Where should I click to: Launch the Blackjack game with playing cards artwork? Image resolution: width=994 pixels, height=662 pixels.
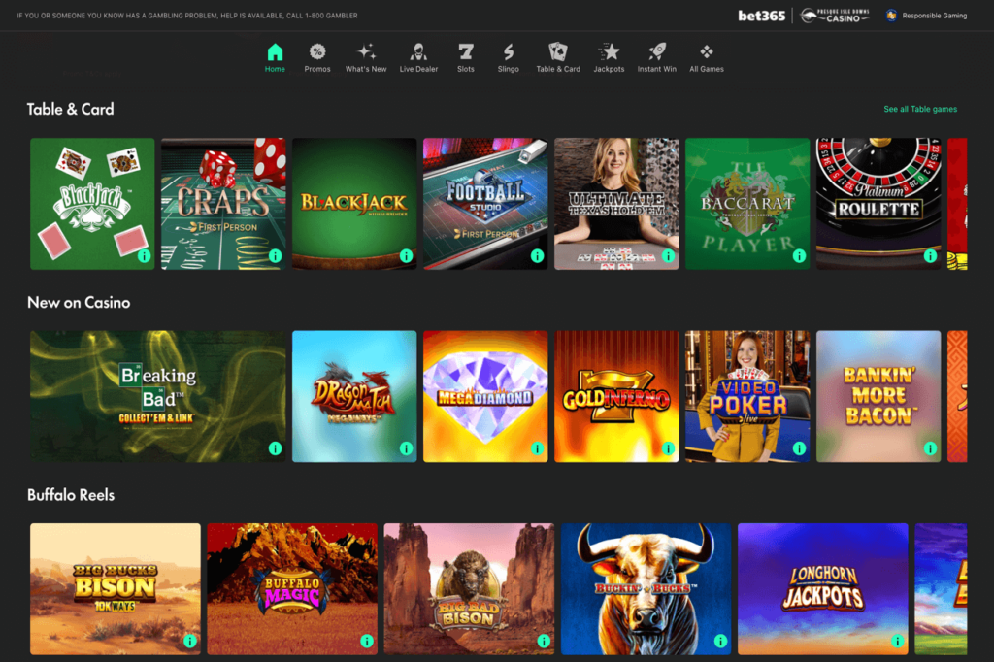92,204
